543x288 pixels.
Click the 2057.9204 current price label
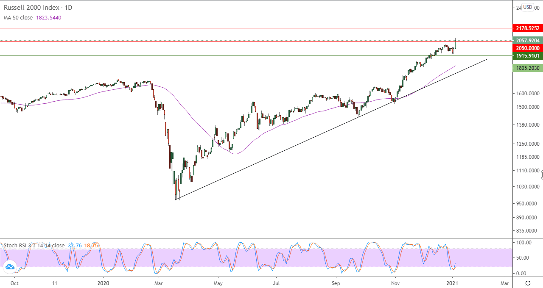click(x=528, y=41)
